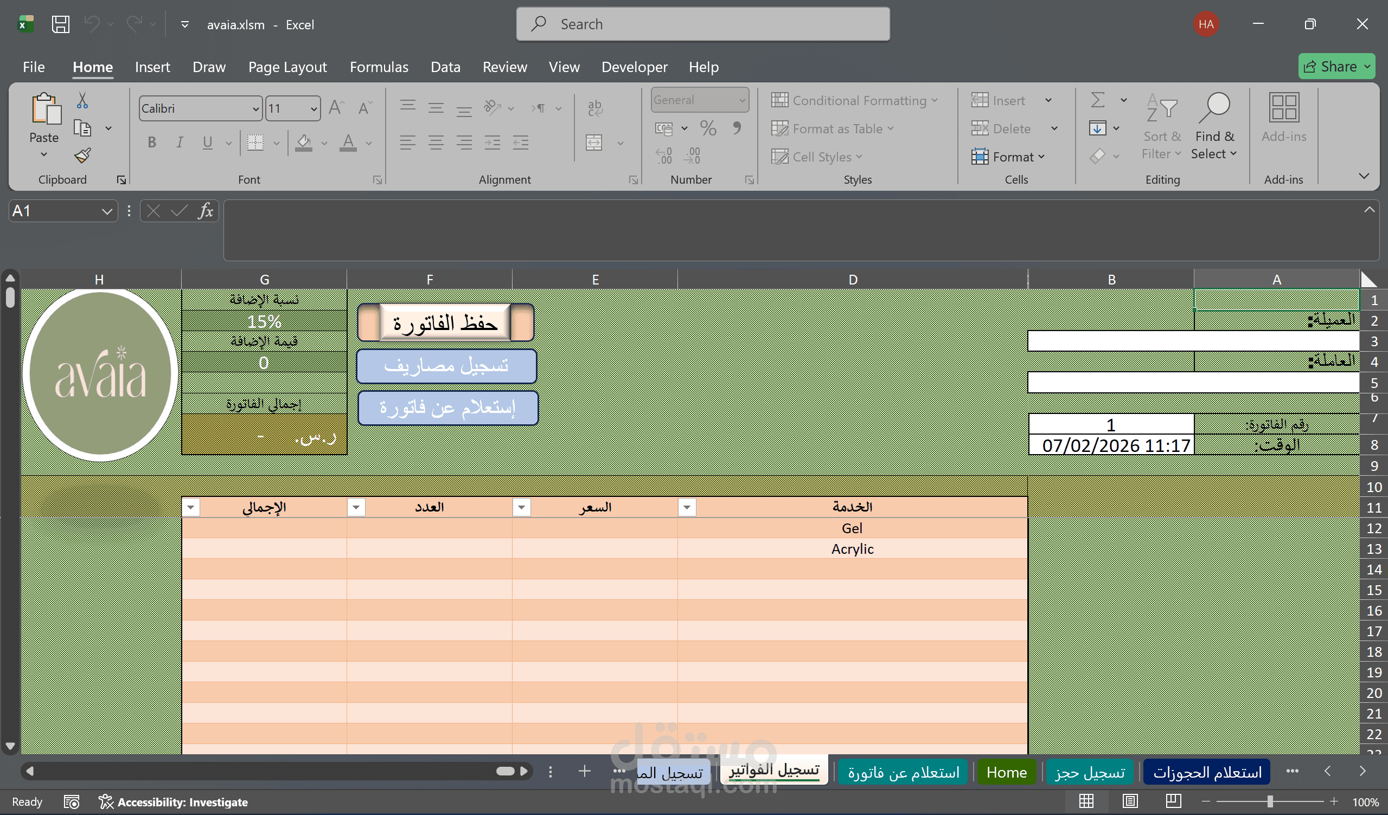Click the Format Painter brush icon
Screen dimensions: 1388x815
pyautogui.click(x=82, y=156)
